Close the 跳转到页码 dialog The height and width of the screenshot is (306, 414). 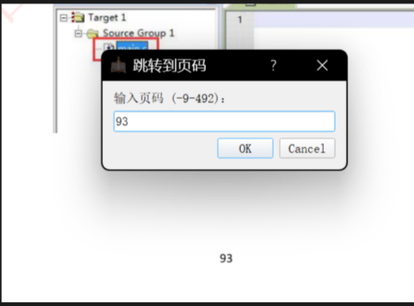(322, 65)
